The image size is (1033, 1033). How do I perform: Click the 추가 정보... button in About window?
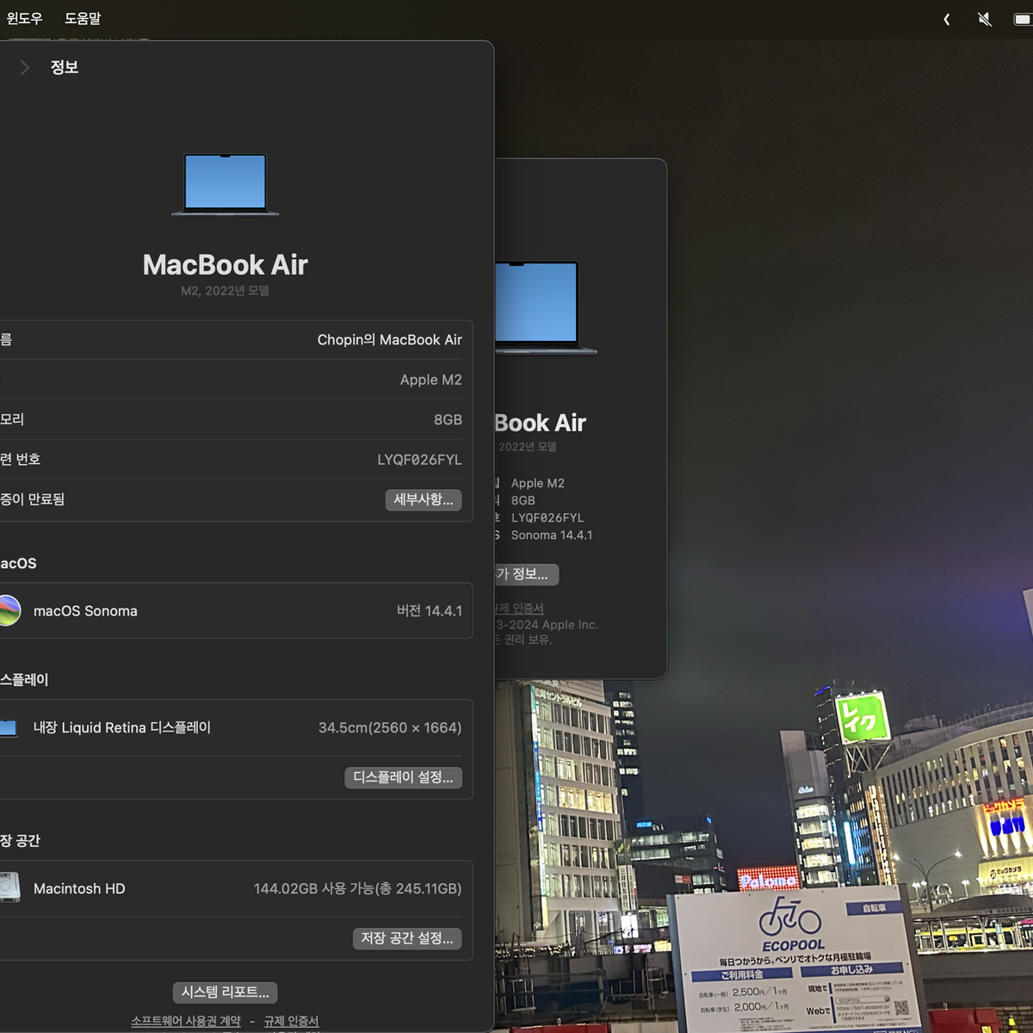[x=525, y=574]
